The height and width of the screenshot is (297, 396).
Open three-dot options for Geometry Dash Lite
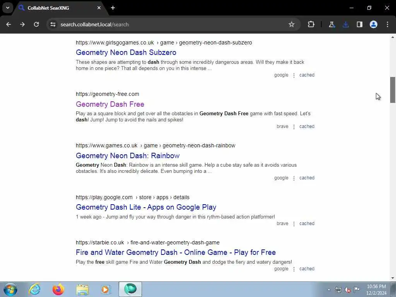(294, 224)
